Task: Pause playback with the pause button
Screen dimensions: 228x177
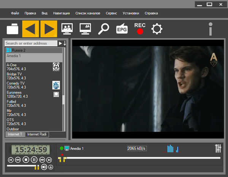Action: point(34,160)
